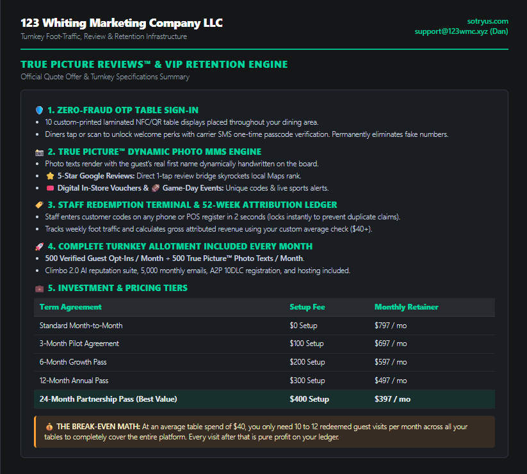
Task: Click the camera icon beside True Picture heading
Action: 39,152
